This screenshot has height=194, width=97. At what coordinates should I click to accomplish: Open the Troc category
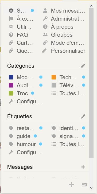(22, 93)
